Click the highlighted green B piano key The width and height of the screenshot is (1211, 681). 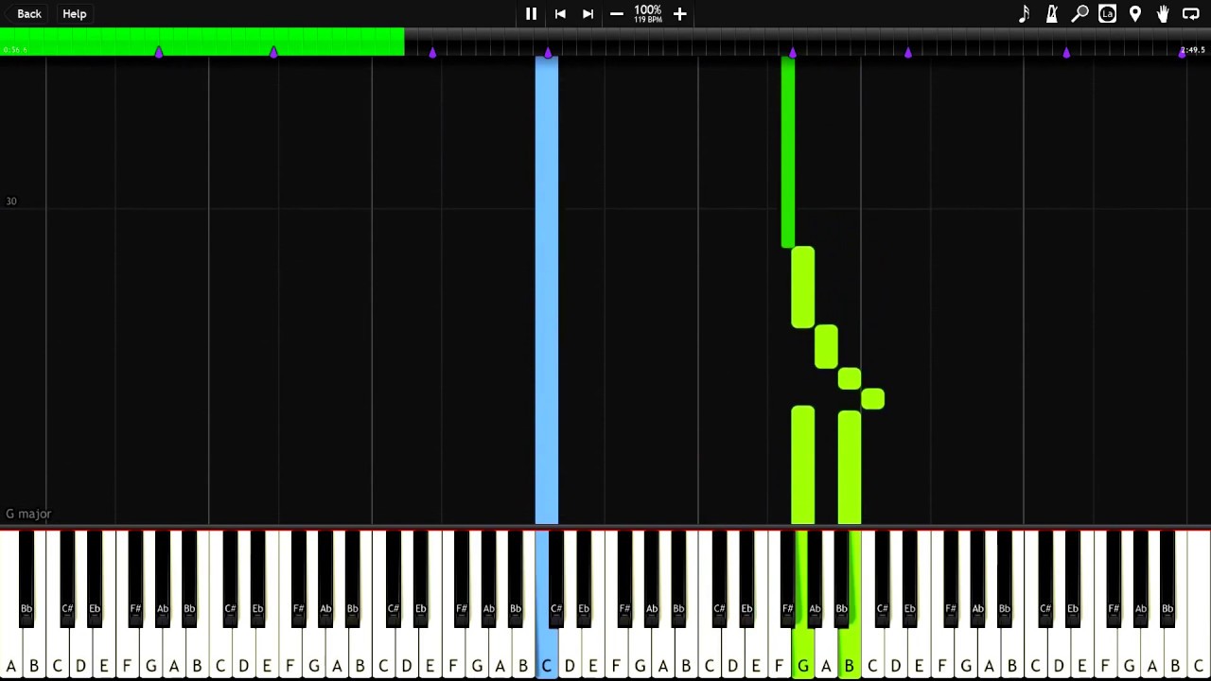[x=849, y=653]
